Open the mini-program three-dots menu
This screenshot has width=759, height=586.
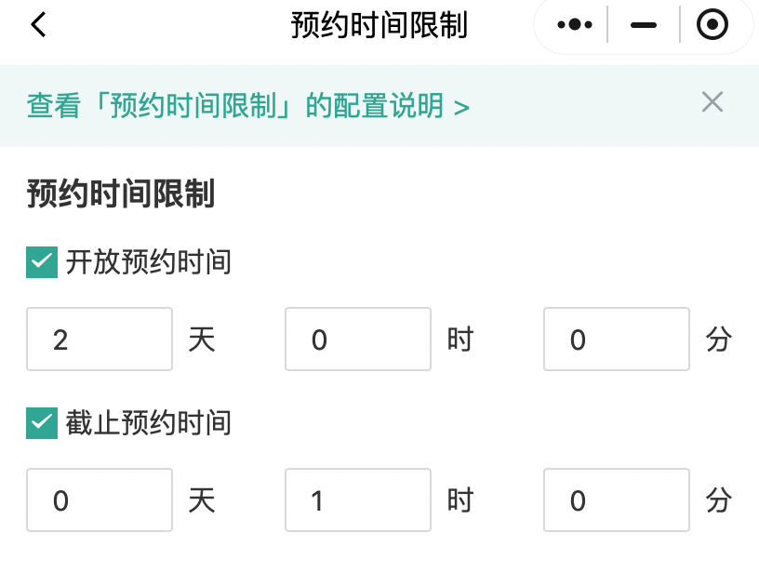(574, 25)
